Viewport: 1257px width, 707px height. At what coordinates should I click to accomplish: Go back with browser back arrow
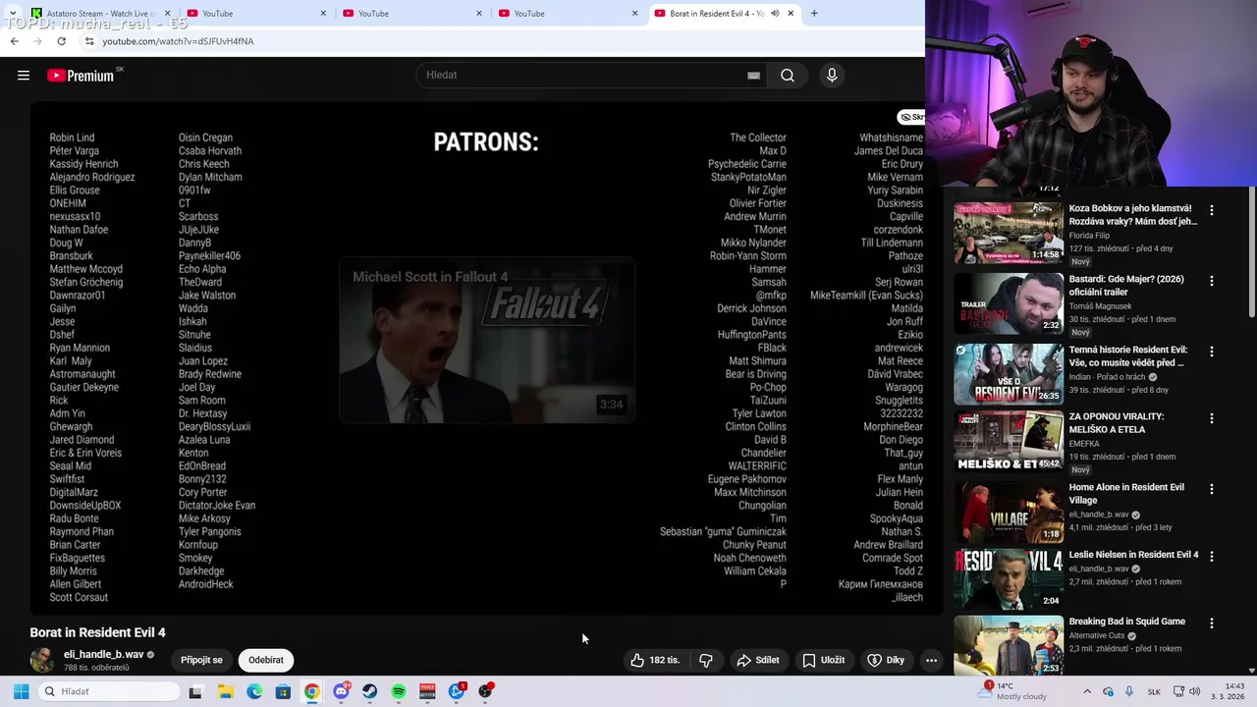point(14,41)
